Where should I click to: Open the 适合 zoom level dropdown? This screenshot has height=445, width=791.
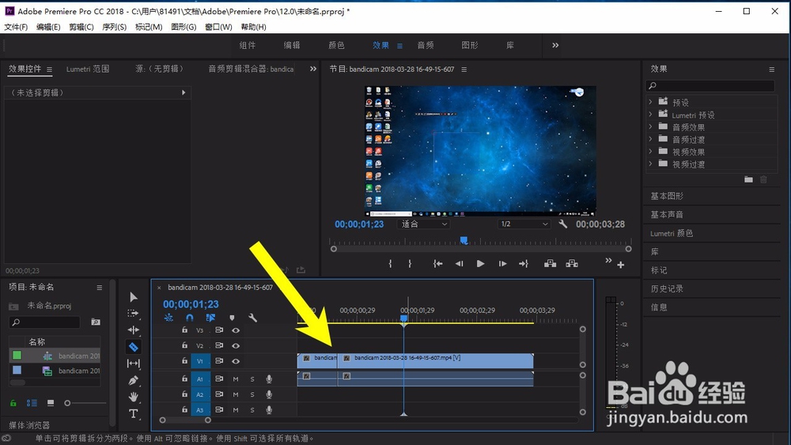(424, 224)
